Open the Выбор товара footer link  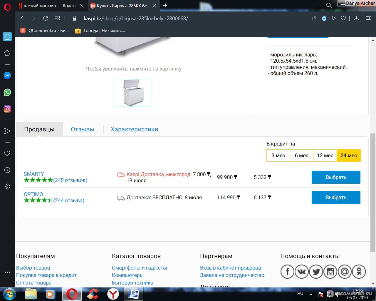(x=33, y=268)
